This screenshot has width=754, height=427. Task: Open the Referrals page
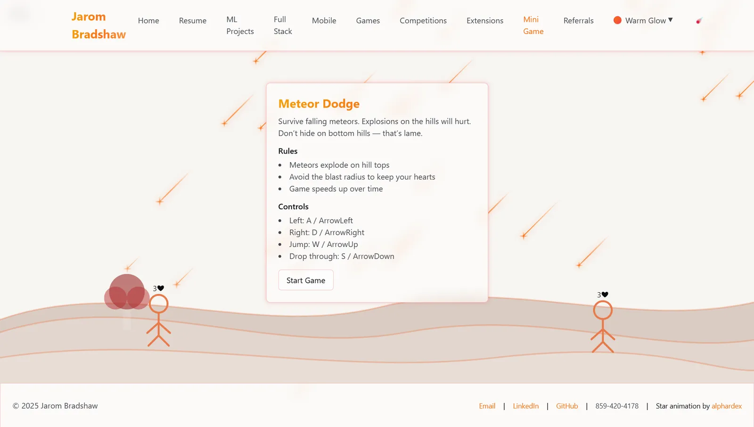point(579,21)
